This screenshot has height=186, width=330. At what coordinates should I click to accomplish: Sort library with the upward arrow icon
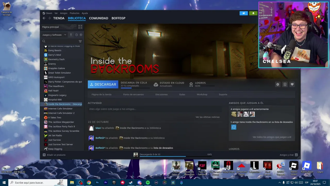click(x=71, y=35)
